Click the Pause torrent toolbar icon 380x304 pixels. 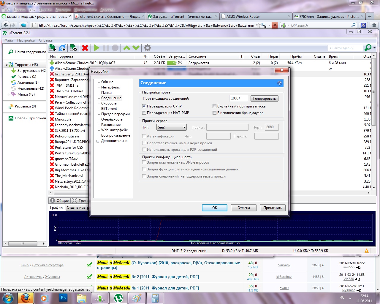106,47
